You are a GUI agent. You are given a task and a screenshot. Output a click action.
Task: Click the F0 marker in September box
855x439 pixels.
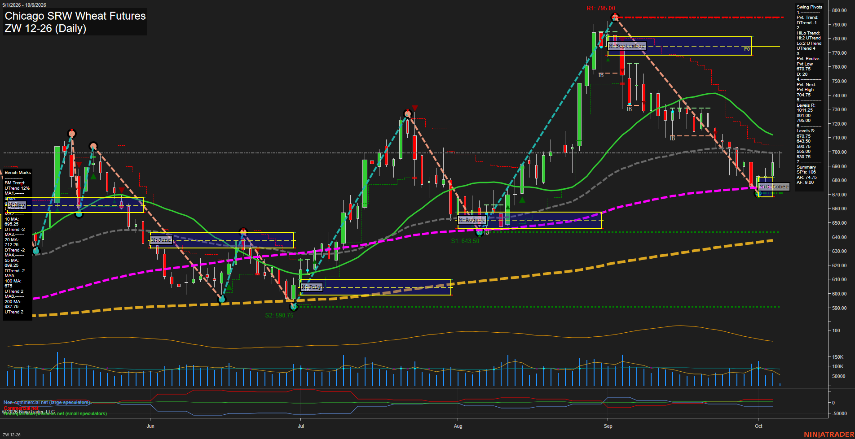click(747, 49)
